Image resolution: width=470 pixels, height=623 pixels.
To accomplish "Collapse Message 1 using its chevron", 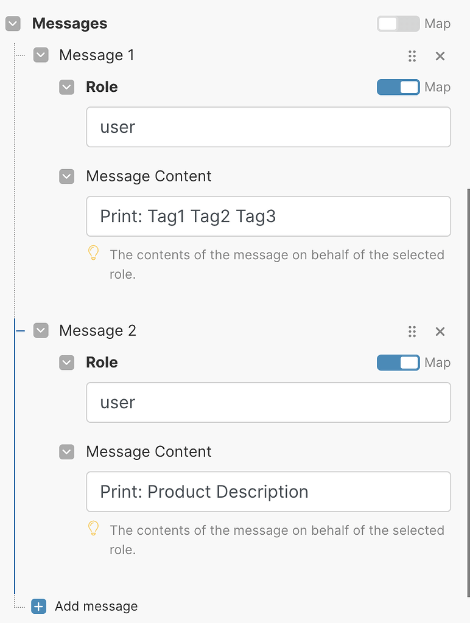I will 40,55.
